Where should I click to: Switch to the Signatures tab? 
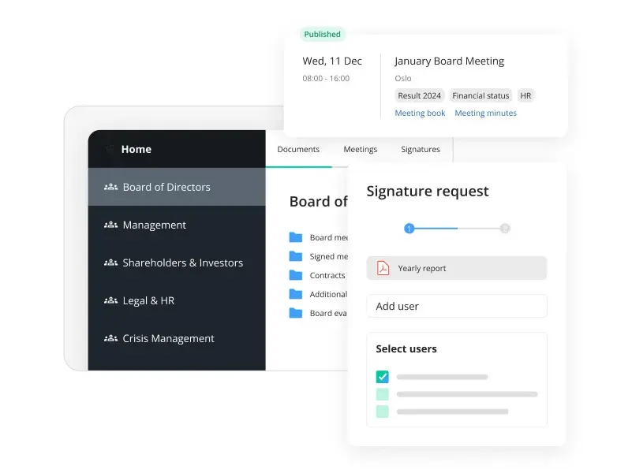pos(421,149)
